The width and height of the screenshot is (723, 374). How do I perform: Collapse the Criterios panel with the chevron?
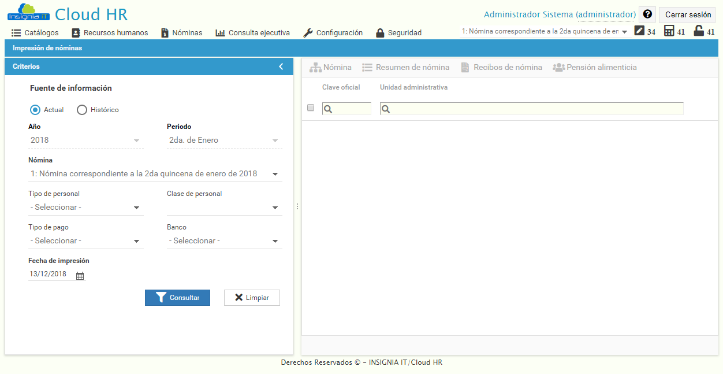pyautogui.click(x=282, y=66)
